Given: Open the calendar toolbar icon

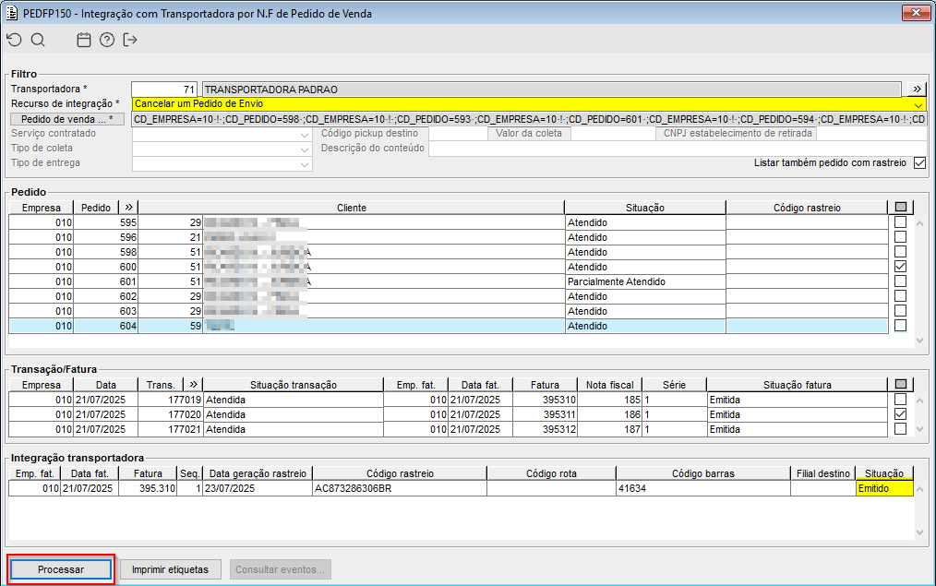Looking at the screenshot, I should tap(84, 40).
